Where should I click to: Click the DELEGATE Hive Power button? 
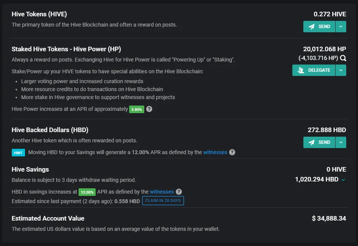click(x=314, y=70)
